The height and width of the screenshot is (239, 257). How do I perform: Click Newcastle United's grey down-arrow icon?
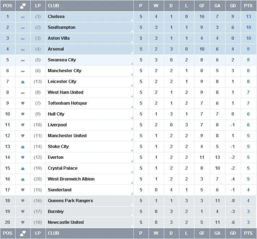point(23,222)
